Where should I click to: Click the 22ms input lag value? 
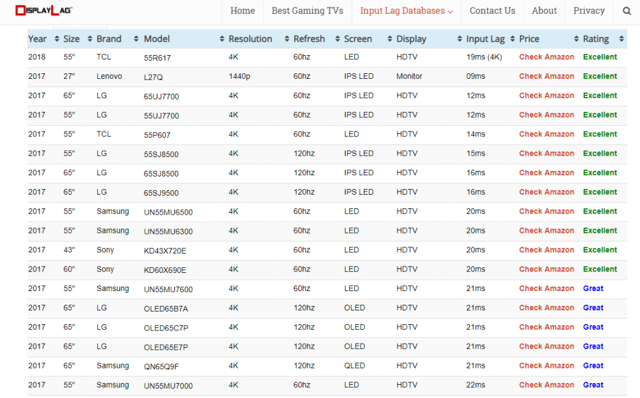click(476, 385)
